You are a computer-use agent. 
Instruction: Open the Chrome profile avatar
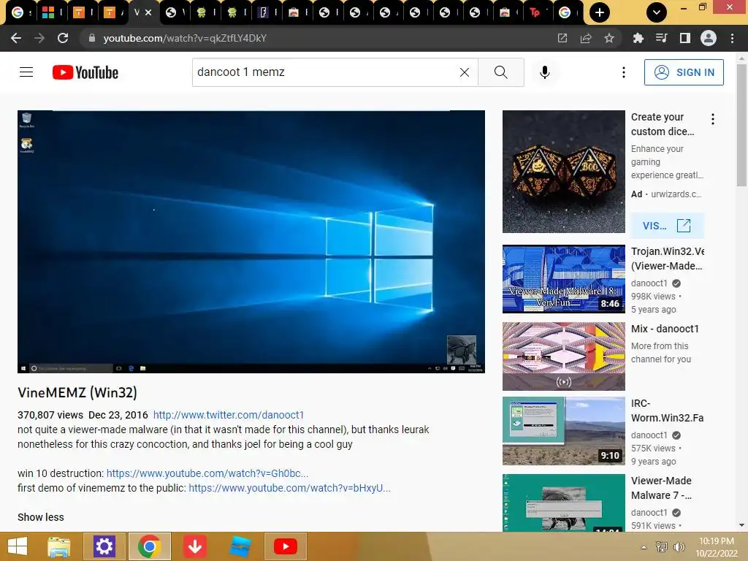click(709, 38)
